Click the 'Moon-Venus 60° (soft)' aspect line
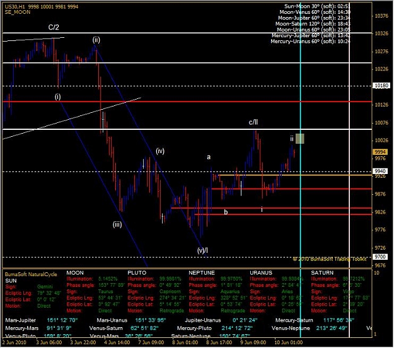Viewport: 394px width, 348px height. [x=315, y=12]
